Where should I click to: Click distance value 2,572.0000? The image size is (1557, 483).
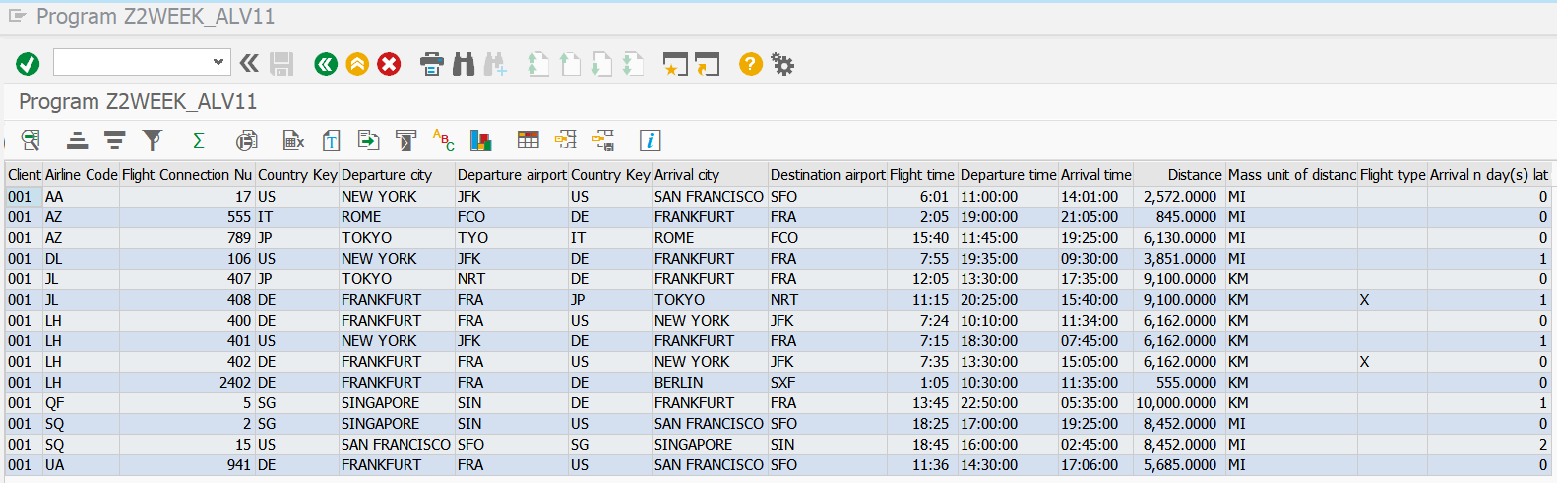pyautogui.click(x=1179, y=197)
